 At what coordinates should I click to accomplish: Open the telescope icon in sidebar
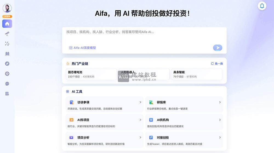pos(7,34)
